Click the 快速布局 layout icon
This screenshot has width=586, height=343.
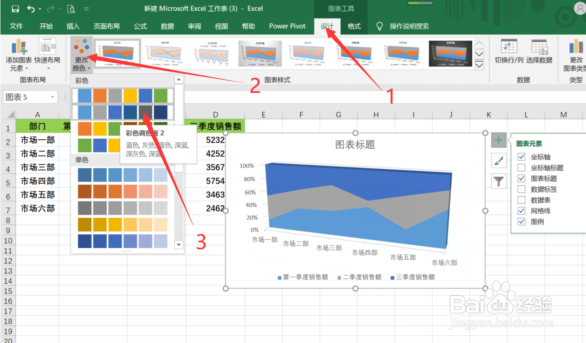47,47
